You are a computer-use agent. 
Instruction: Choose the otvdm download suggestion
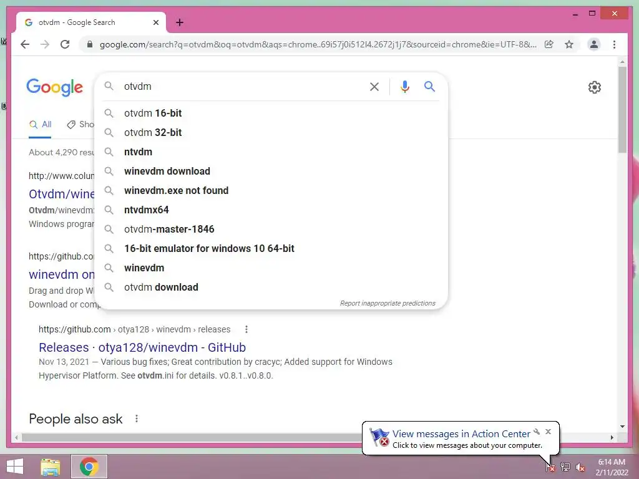272,287
